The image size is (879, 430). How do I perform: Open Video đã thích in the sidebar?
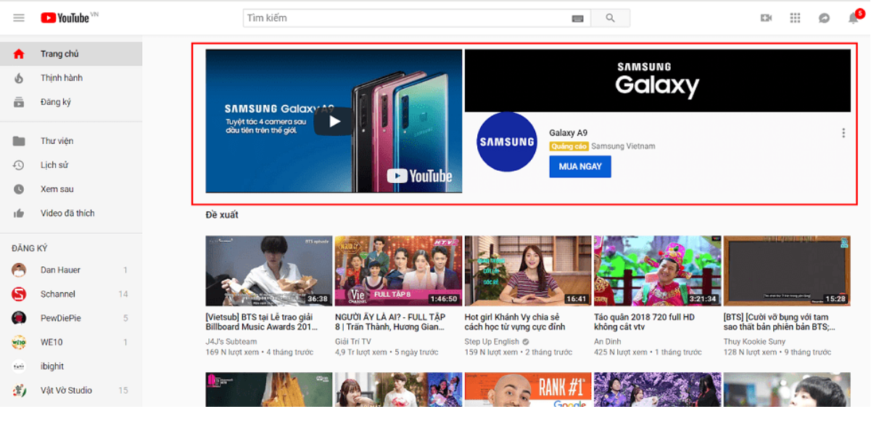click(x=71, y=214)
